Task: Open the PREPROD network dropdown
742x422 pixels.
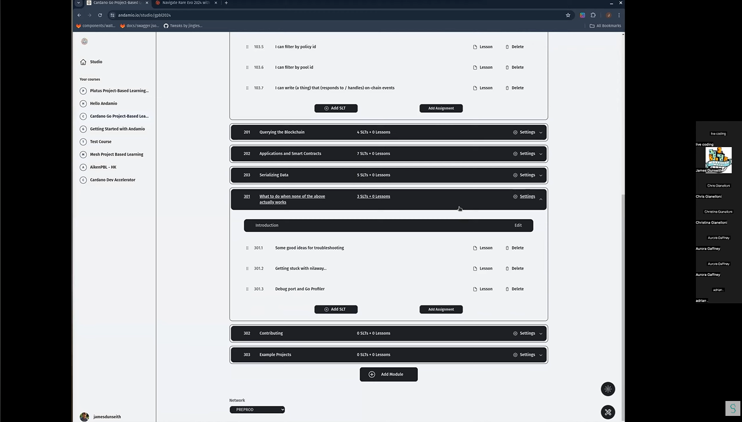Action: coord(257,410)
